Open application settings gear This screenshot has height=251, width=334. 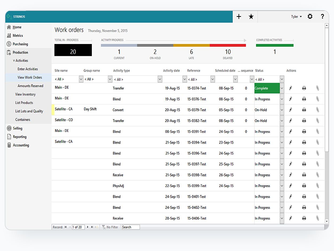[310, 16]
